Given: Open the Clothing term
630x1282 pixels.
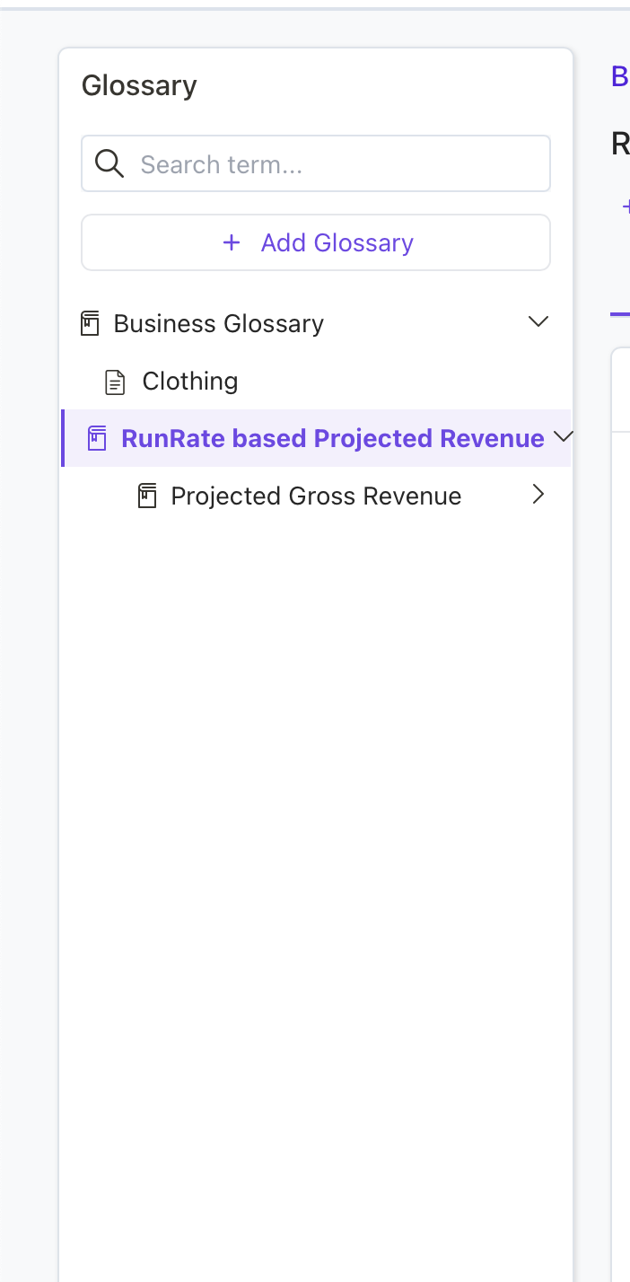Looking at the screenshot, I should pos(190,381).
